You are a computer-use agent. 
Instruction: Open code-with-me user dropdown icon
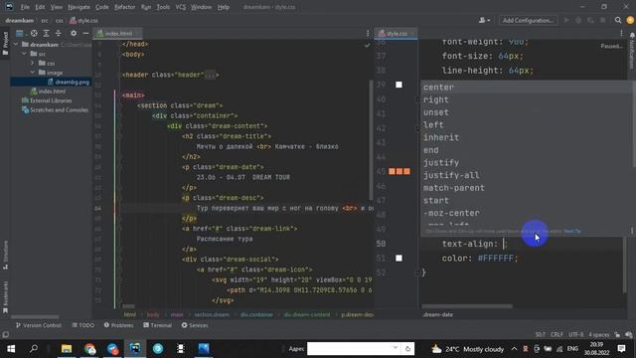pyautogui.click(x=484, y=20)
